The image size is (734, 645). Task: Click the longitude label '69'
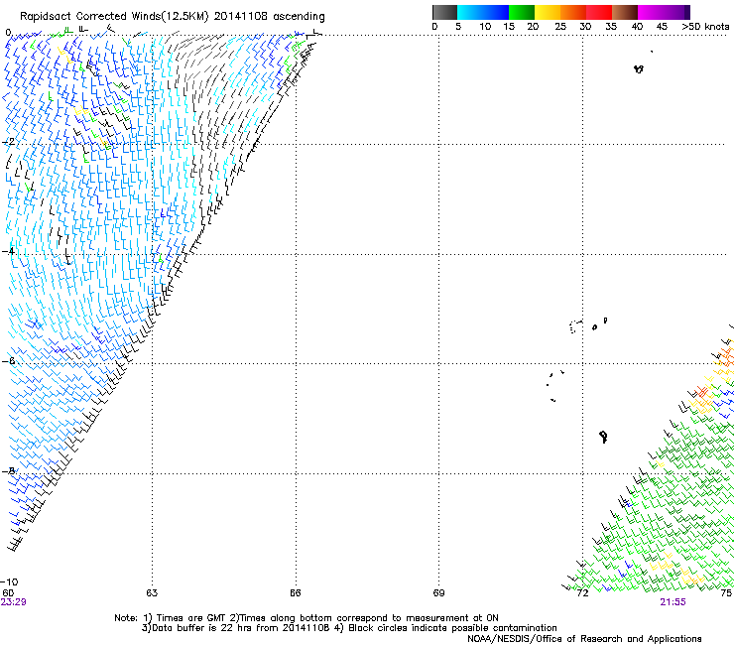click(x=438, y=593)
